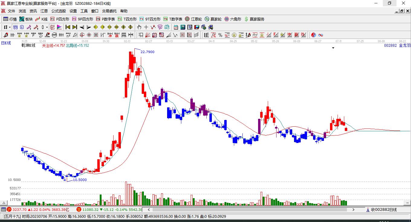The image size is (411, 222).
Task: Open the 赢家轮 wheel tool
Action: [x=213, y=19]
